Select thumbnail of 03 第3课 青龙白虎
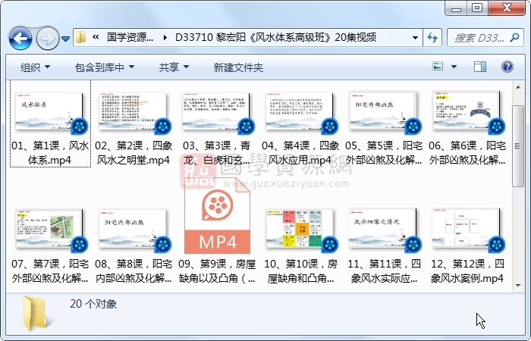Viewport: 531px width, 341px height. (x=216, y=111)
